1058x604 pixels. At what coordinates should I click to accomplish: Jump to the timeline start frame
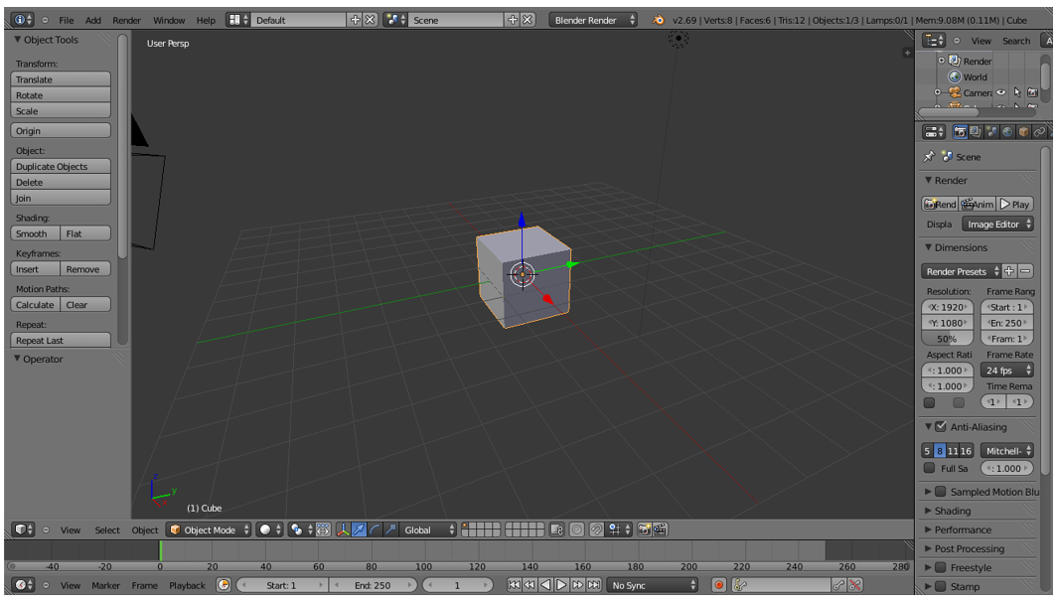click(x=514, y=585)
